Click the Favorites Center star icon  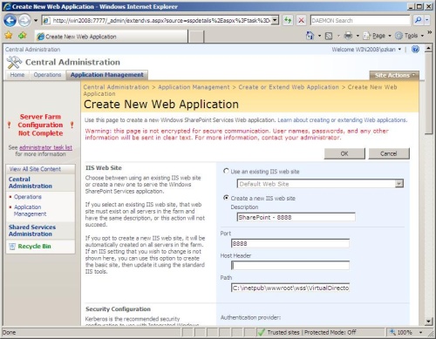point(9,36)
